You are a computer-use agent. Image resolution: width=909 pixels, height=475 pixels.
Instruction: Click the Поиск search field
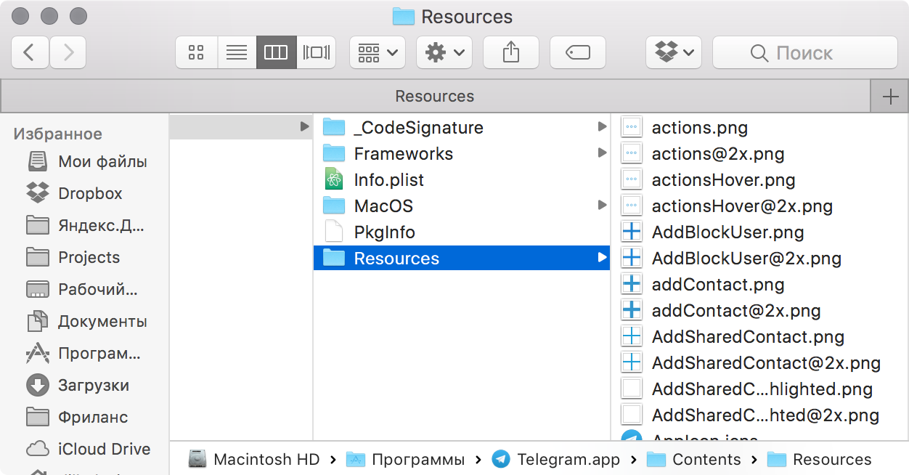pyautogui.click(x=804, y=52)
